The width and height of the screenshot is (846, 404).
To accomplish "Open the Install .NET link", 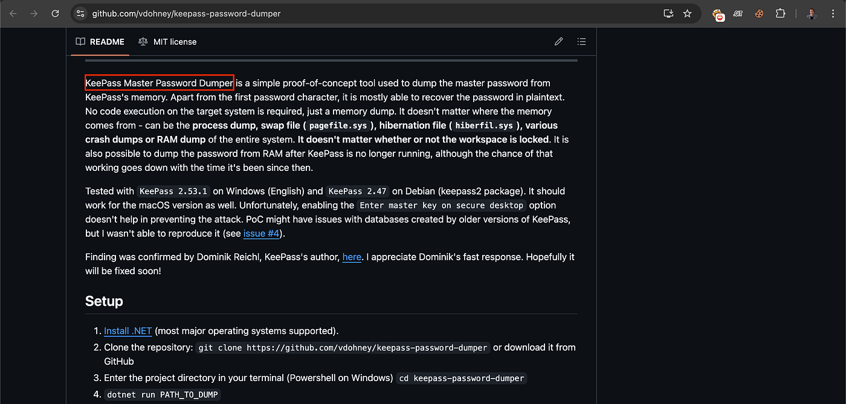I will tap(128, 331).
